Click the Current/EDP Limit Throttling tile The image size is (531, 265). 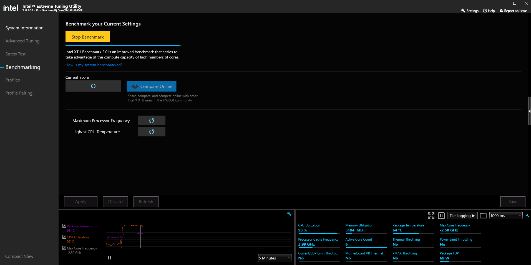[x=319, y=256]
